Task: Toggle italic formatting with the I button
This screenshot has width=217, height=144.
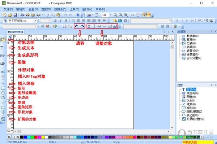Action: pyautogui.click(x=61, y=21)
